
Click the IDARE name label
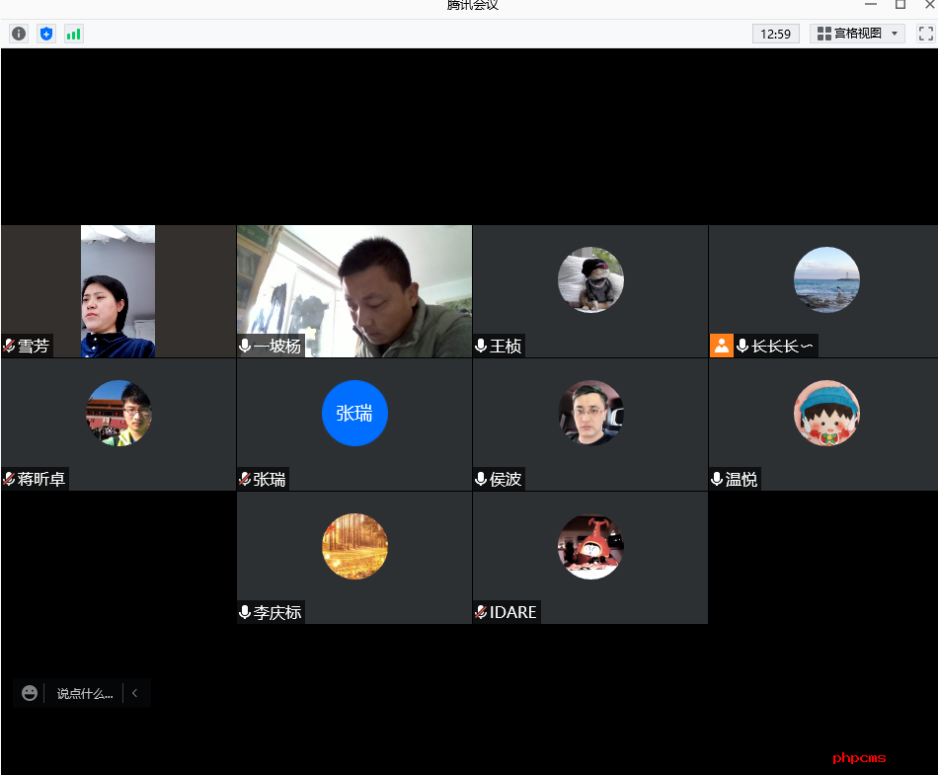pyautogui.click(x=513, y=612)
